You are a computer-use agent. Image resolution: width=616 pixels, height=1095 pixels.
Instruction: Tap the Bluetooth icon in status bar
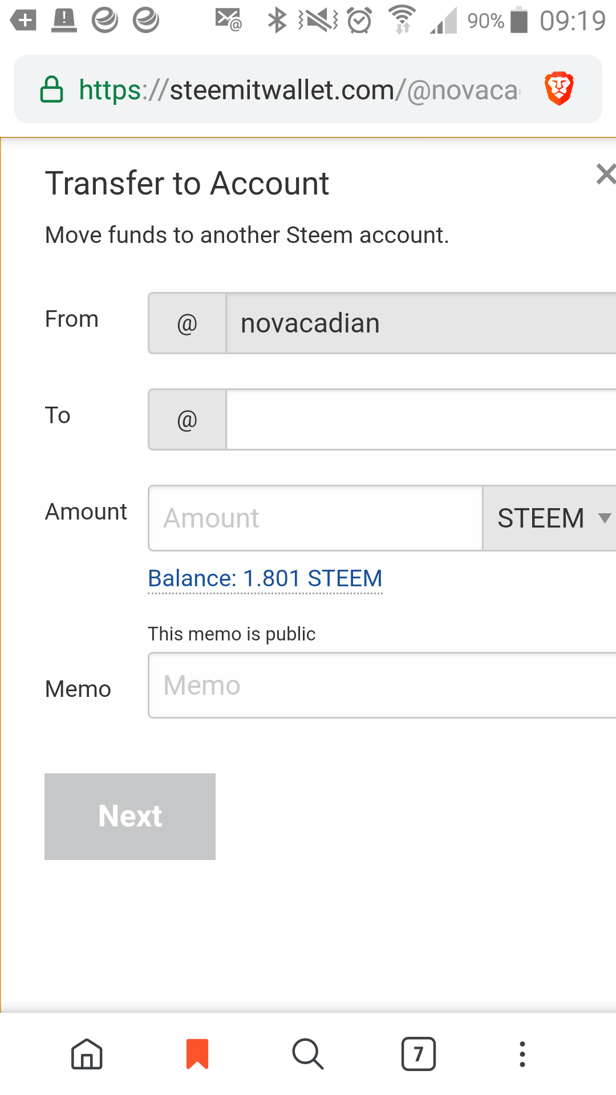pos(277,21)
